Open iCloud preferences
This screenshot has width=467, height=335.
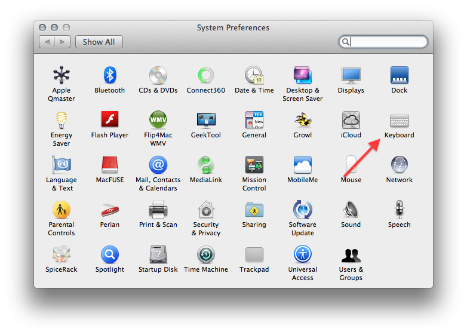(351, 119)
